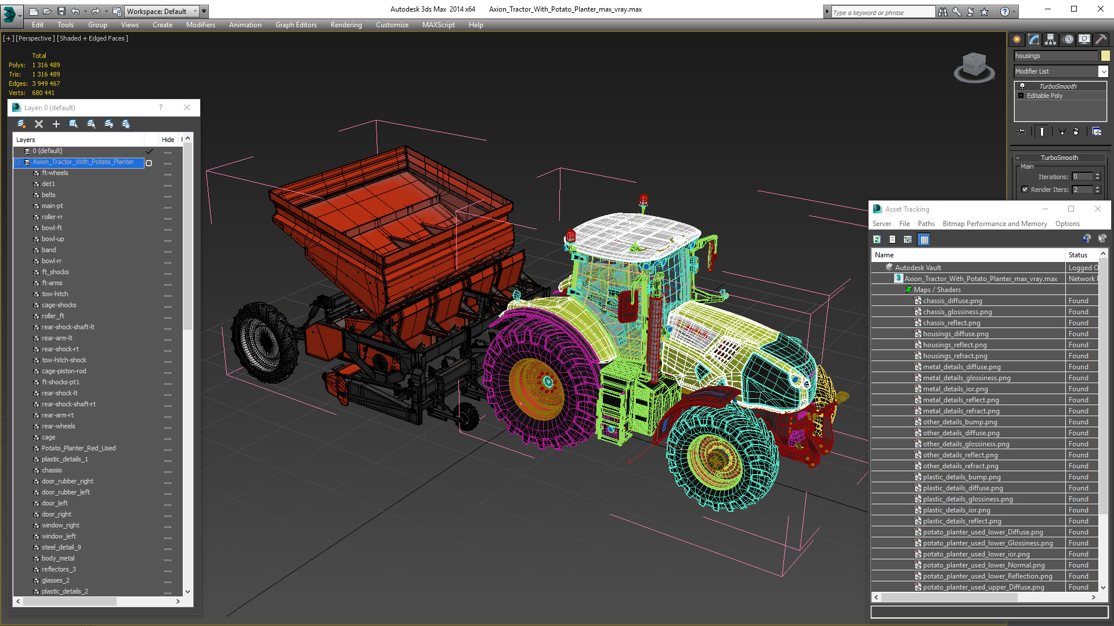1114x626 pixels.
Task: Click the favorites star icon in title bar
Action: (x=985, y=12)
